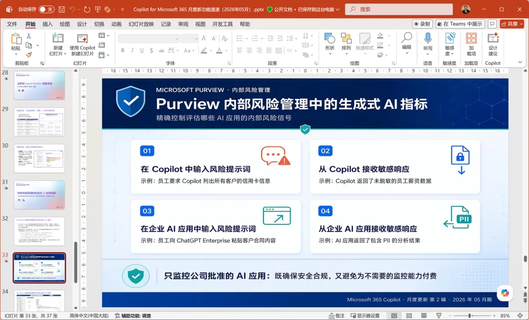Switch to the 审阅 tab
529x320 pixels.
[x=183, y=24]
